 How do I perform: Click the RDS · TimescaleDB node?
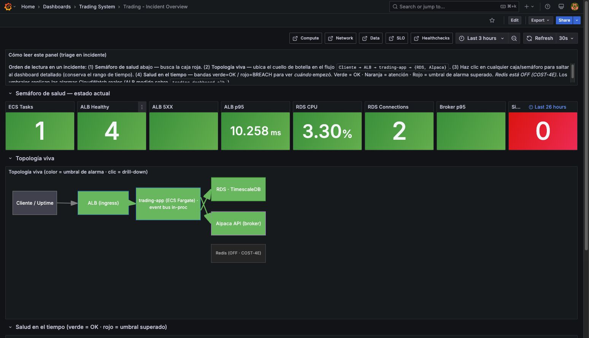[x=238, y=189]
